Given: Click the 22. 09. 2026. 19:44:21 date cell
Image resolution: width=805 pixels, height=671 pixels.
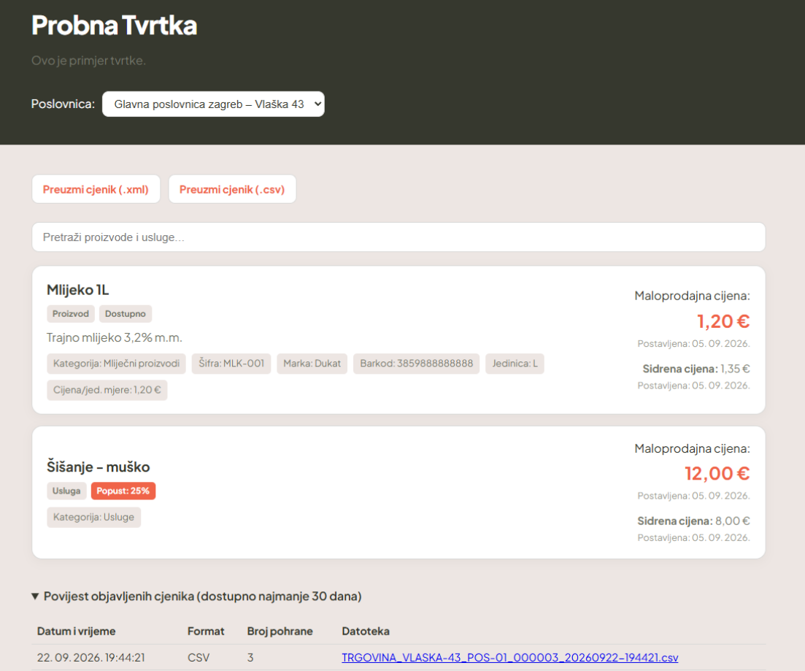Looking at the screenshot, I should click(x=91, y=657).
